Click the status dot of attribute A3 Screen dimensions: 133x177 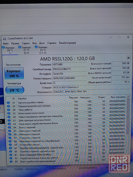click(9, 124)
